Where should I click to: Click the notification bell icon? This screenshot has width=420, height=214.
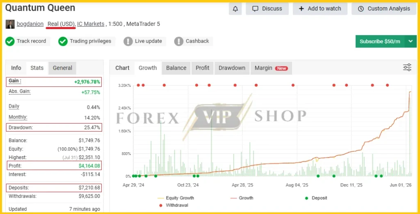[x=235, y=9]
